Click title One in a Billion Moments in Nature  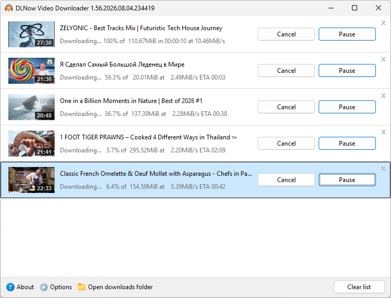coord(131,101)
